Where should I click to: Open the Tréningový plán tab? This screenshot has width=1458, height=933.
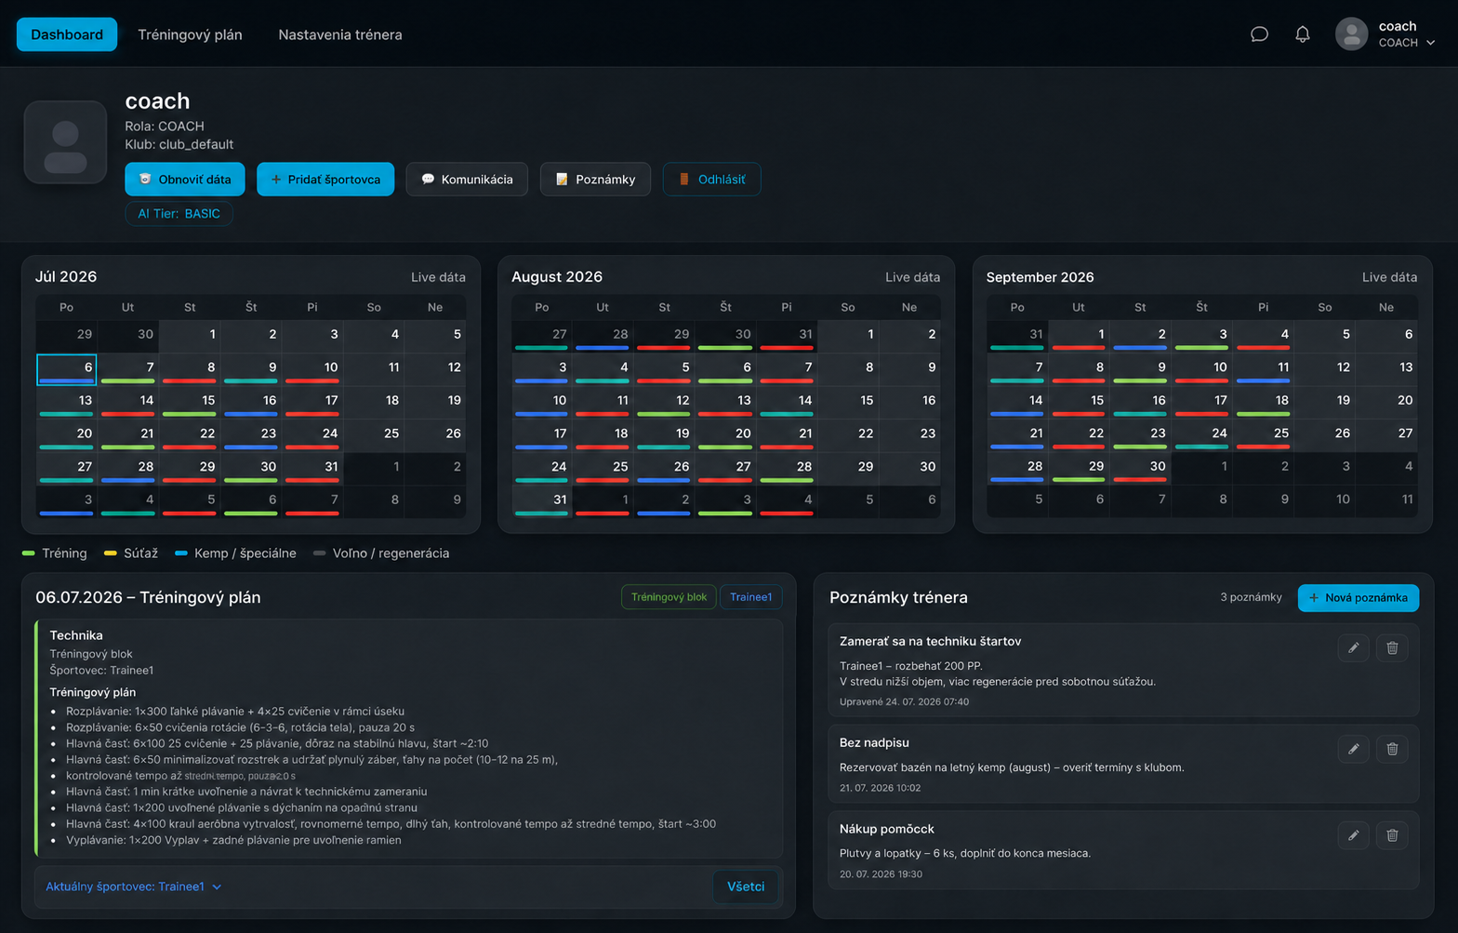pos(190,34)
